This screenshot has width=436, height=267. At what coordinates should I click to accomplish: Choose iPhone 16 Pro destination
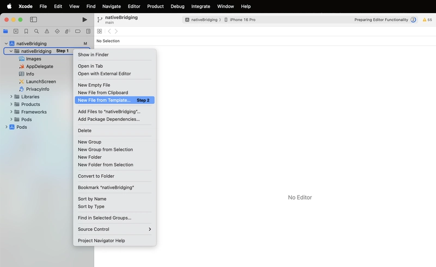[240, 20]
